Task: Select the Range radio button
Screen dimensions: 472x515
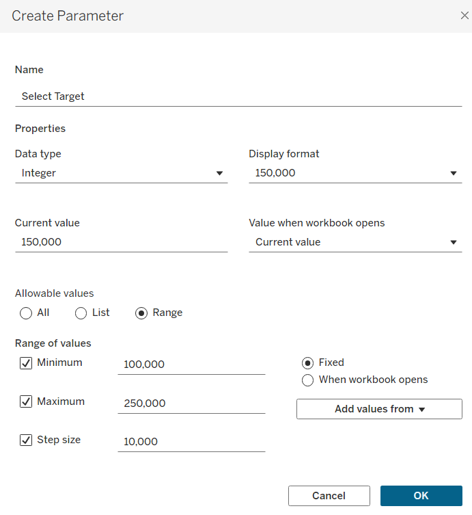Action: (141, 313)
